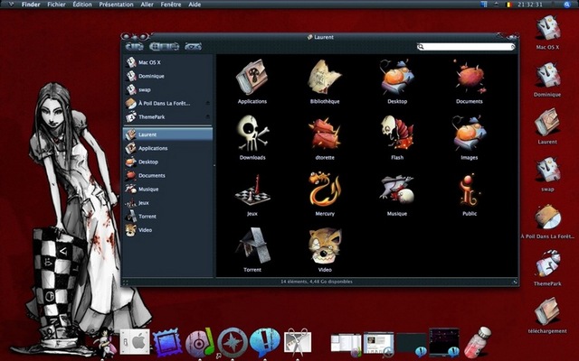Eject the ThemePark volume in the sidebar
The height and width of the screenshot is (361, 579).
click(208, 116)
